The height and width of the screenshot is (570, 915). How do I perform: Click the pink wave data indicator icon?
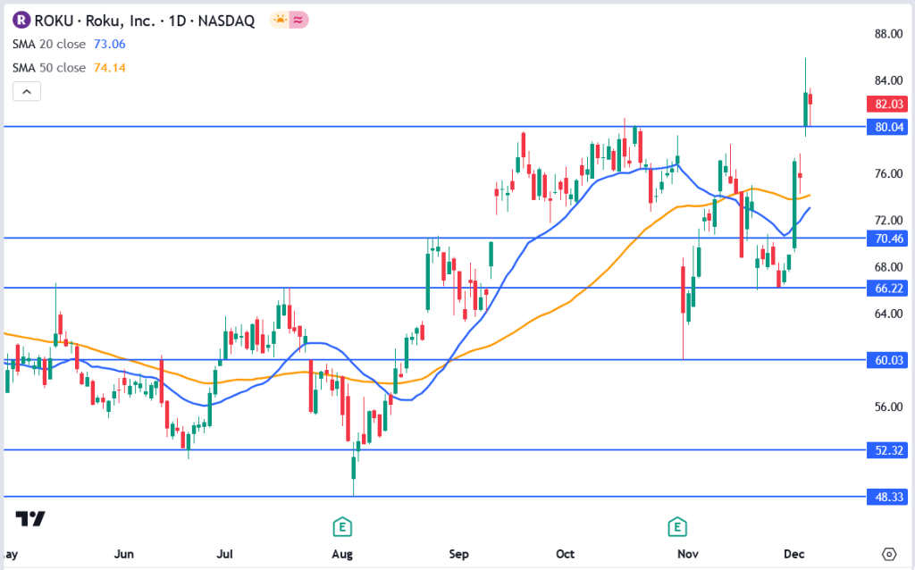[298, 20]
